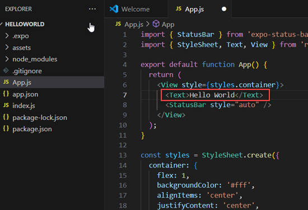
Task: Open the node_modules folder
Action: [35, 59]
